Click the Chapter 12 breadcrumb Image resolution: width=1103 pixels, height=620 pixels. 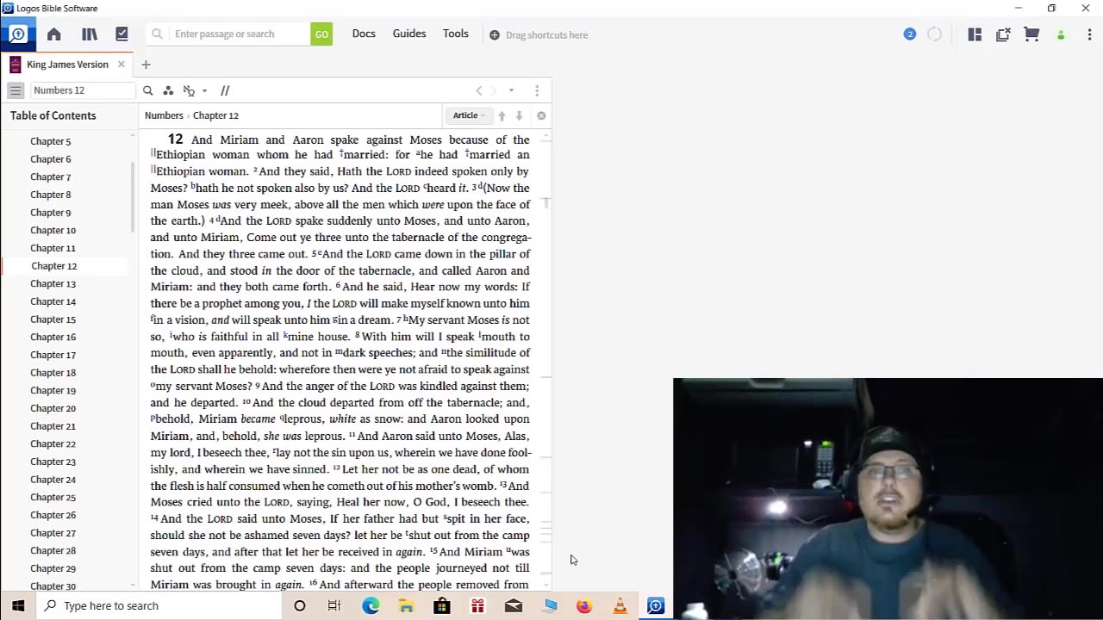[215, 115]
